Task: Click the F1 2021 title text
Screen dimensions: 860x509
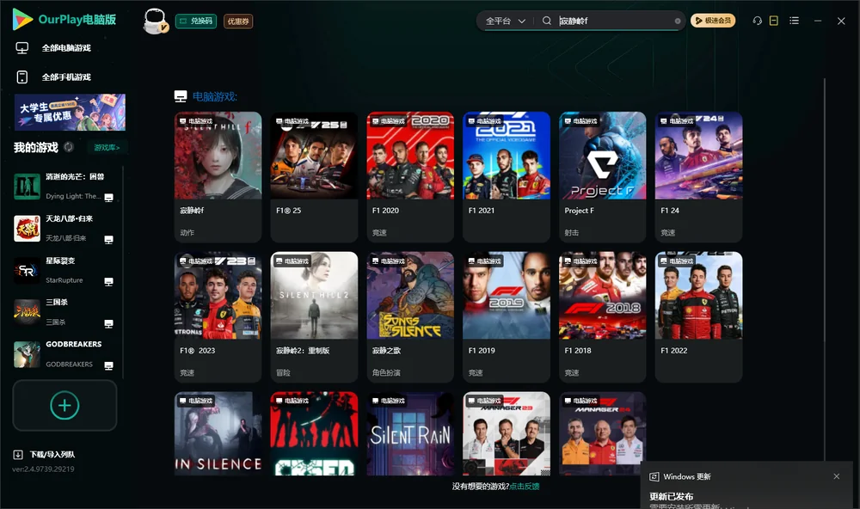Action: click(482, 211)
